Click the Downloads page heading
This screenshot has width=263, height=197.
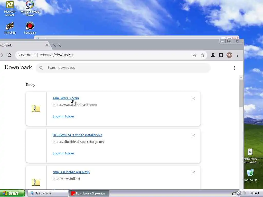18,67
